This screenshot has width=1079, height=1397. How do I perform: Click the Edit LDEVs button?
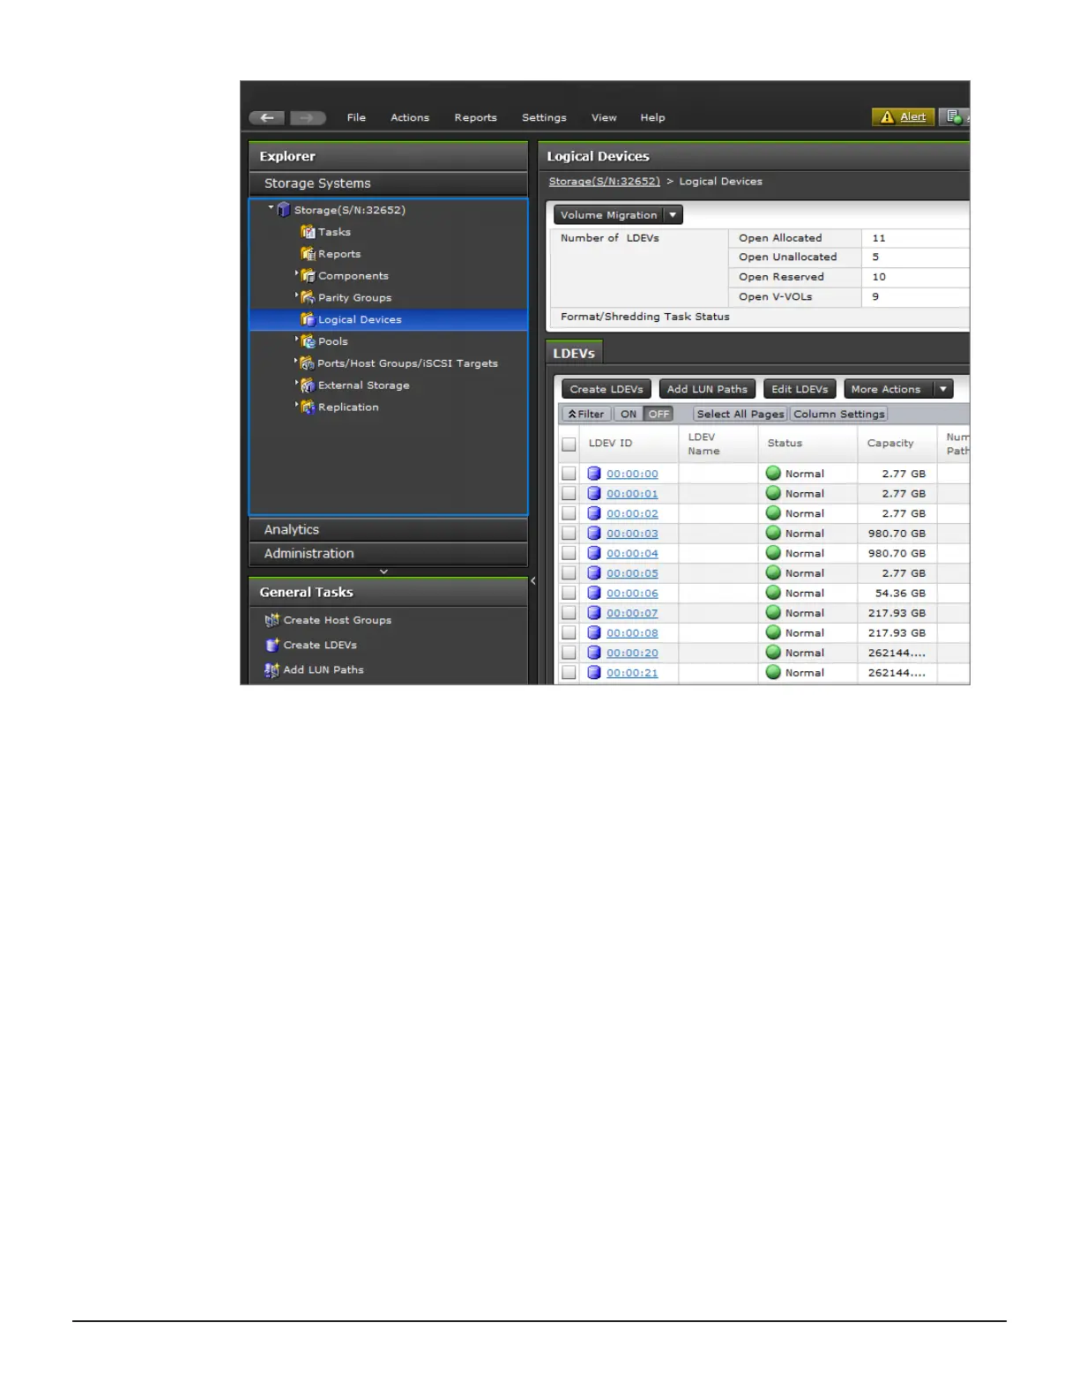click(800, 389)
